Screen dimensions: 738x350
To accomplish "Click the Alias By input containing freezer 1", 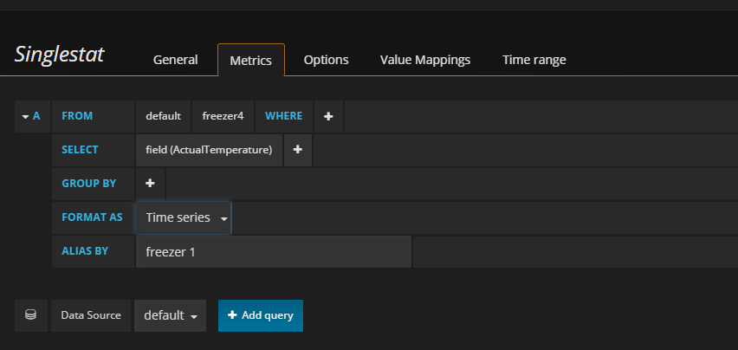I will [x=273, y=251].
